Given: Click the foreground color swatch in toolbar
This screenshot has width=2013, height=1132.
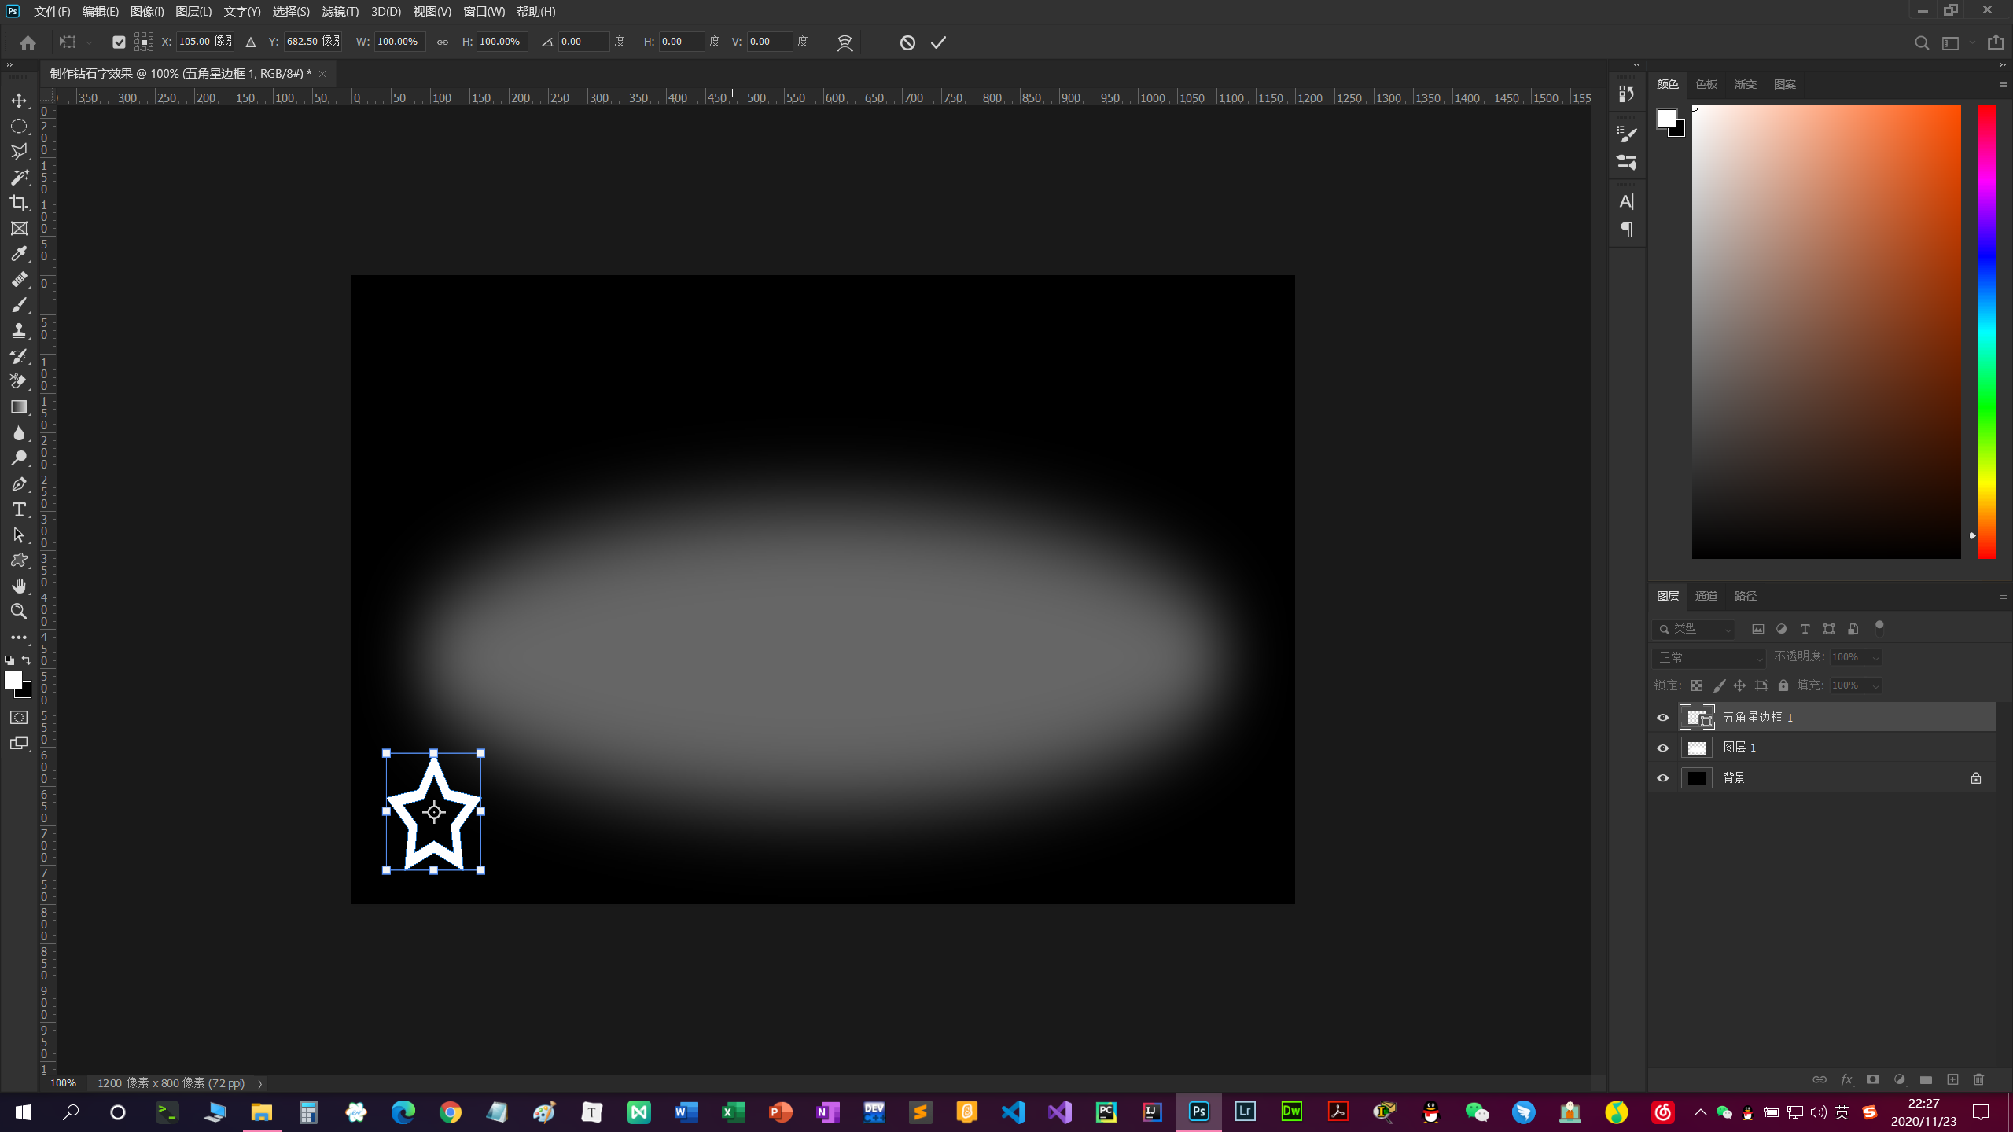Looking at the screenshot, I should pos(13,680).
